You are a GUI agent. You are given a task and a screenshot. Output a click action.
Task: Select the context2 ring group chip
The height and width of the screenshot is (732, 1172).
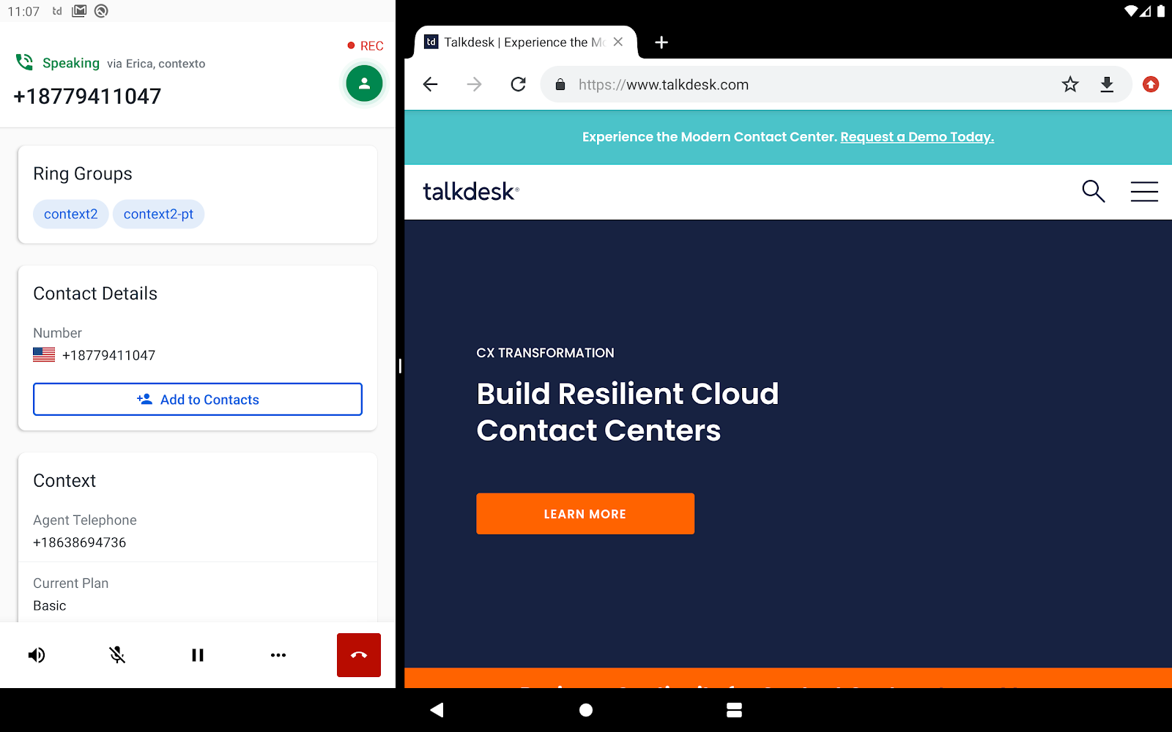(71, 214)
